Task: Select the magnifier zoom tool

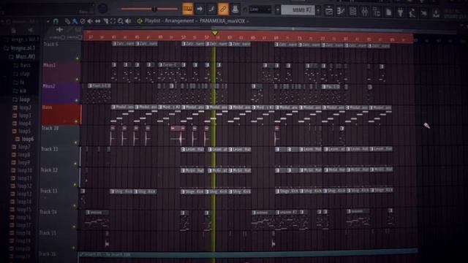Action: 120,21
